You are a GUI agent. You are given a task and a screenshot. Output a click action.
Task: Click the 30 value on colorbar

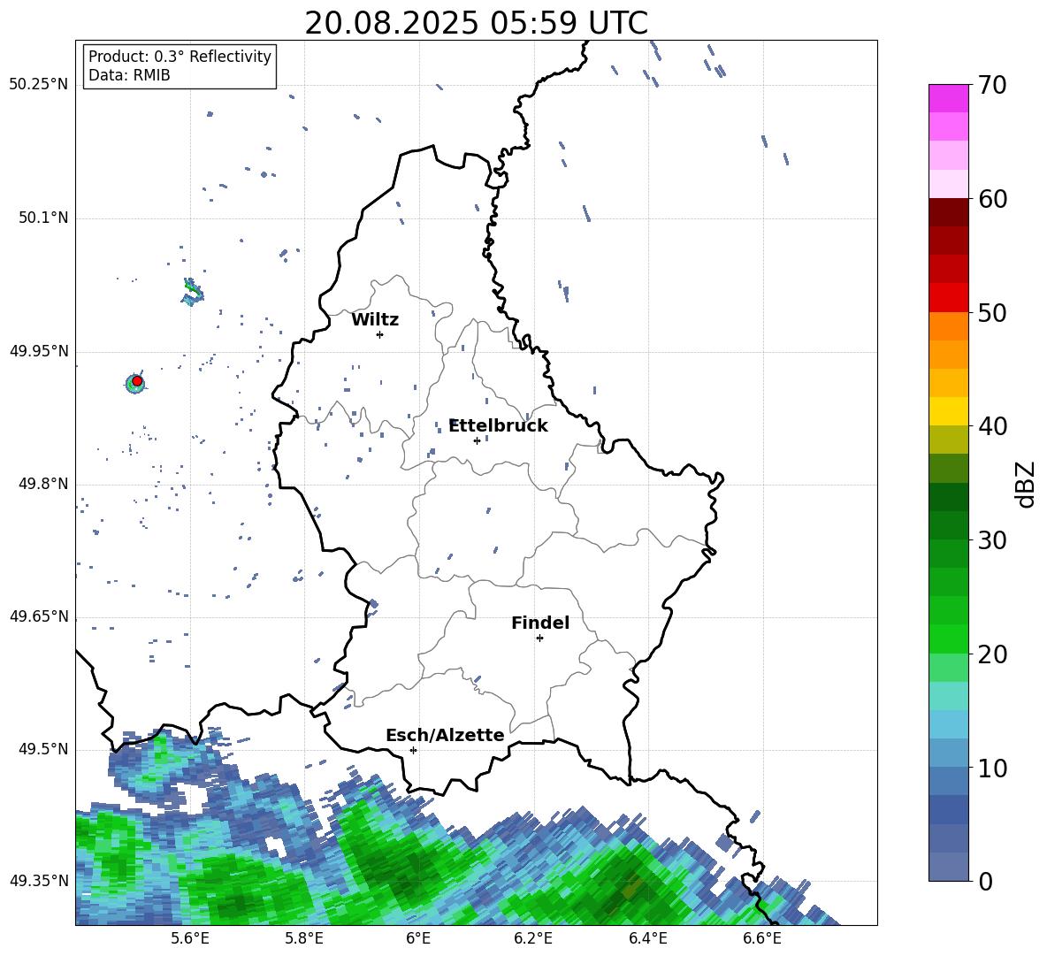pyautogui.click(x=992, y=540)
